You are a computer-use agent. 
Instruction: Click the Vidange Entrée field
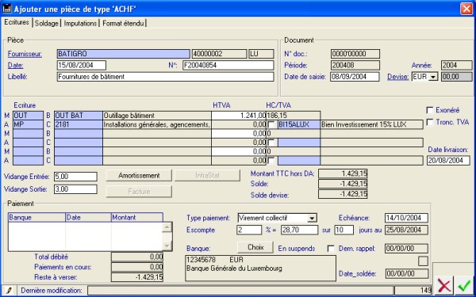tap(75, 177)
